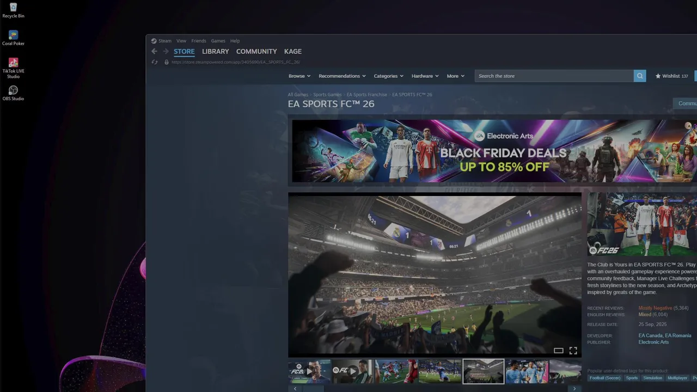The image size is (697, 392).
Task: Click the main stadium screenshot viewer
Action: click(435, 275)
